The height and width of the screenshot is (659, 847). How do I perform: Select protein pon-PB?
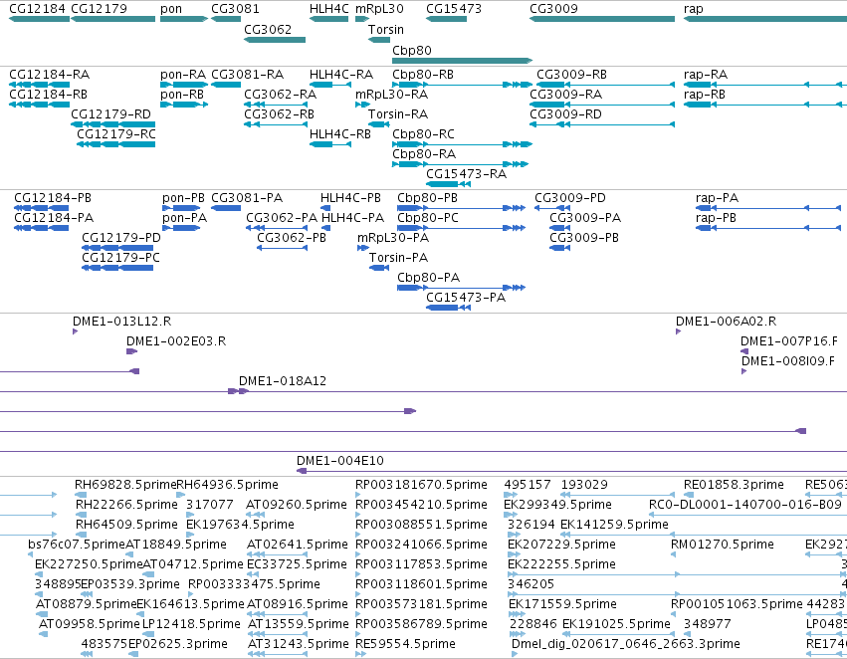coord(181,208)
